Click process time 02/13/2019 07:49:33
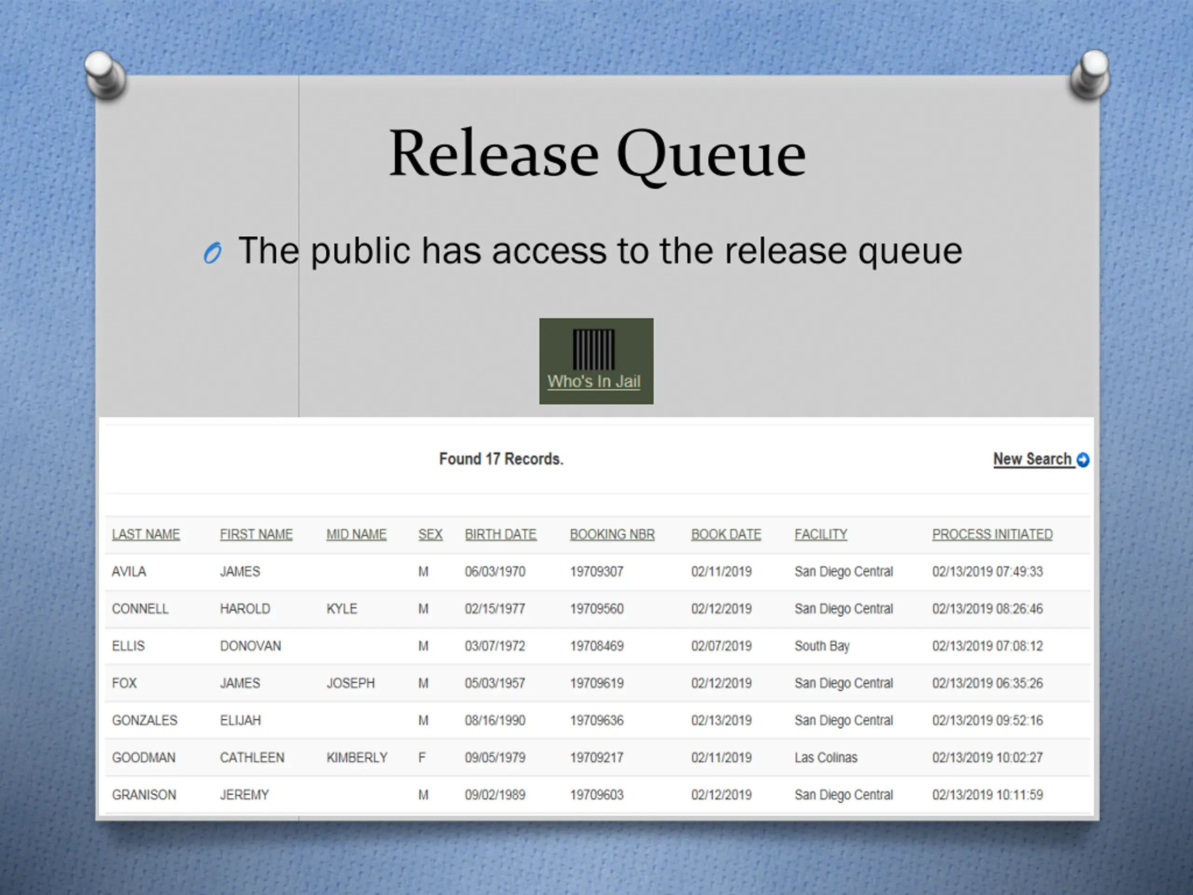1193x895 pixels. [x=987, y=572]
